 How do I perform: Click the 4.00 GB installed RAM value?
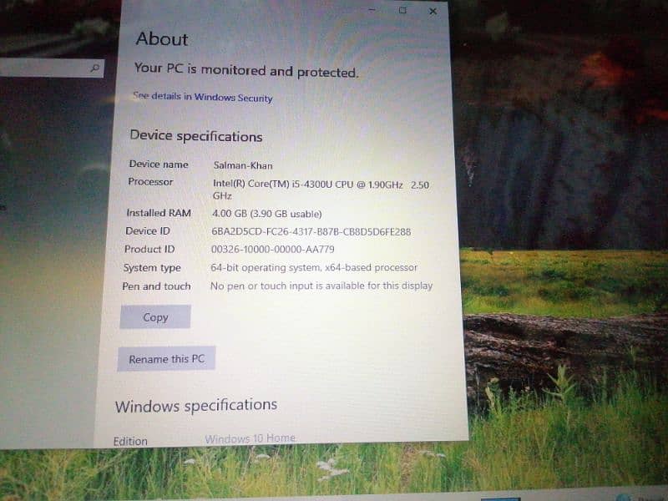(x=266, y=214)
